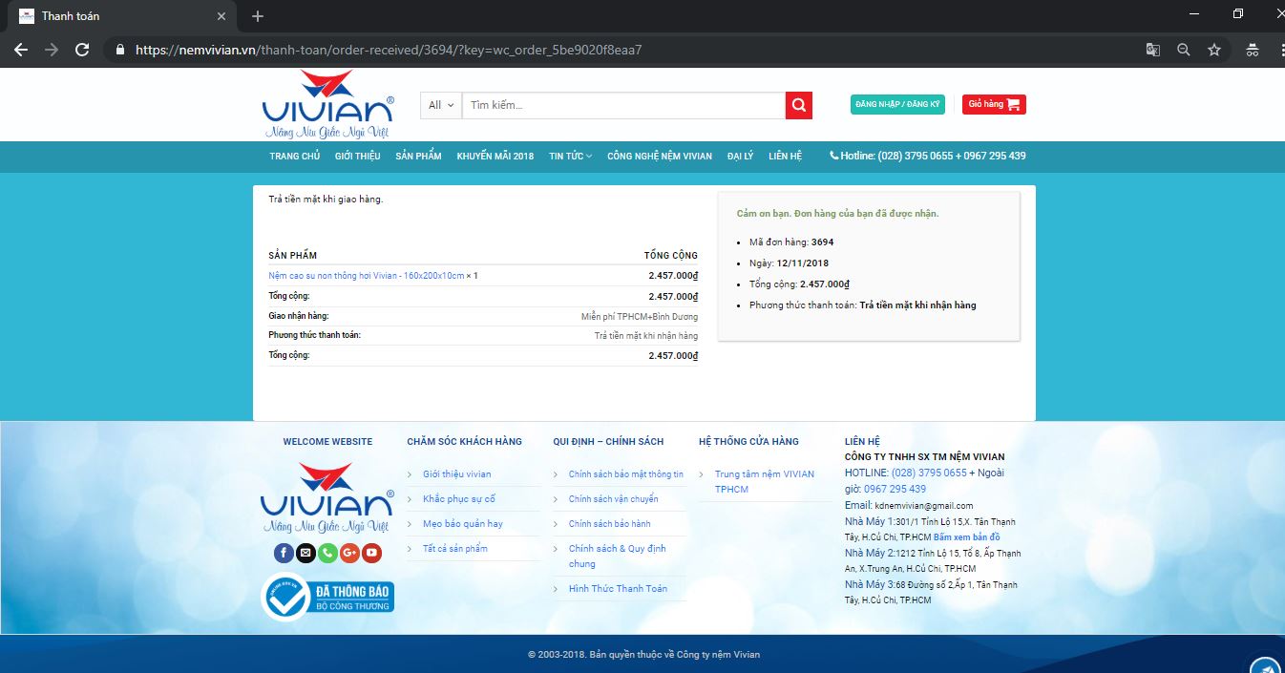1285x673 pixels.
Task: Open the Giỏ hàng cart button
Action: (994, 104)
